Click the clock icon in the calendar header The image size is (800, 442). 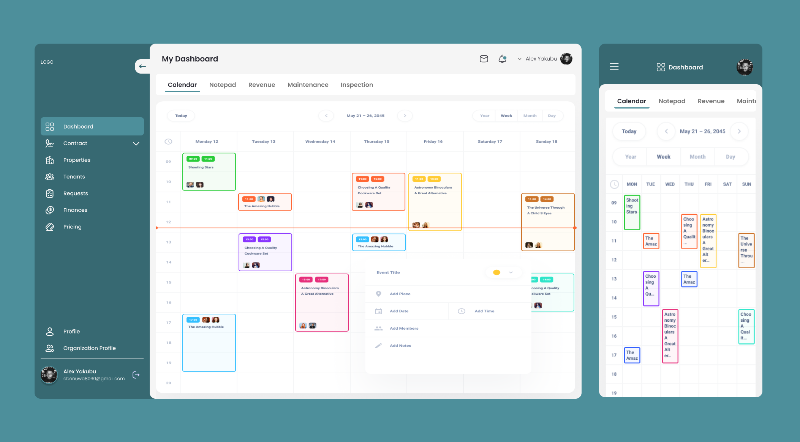[x=168, y=141]
